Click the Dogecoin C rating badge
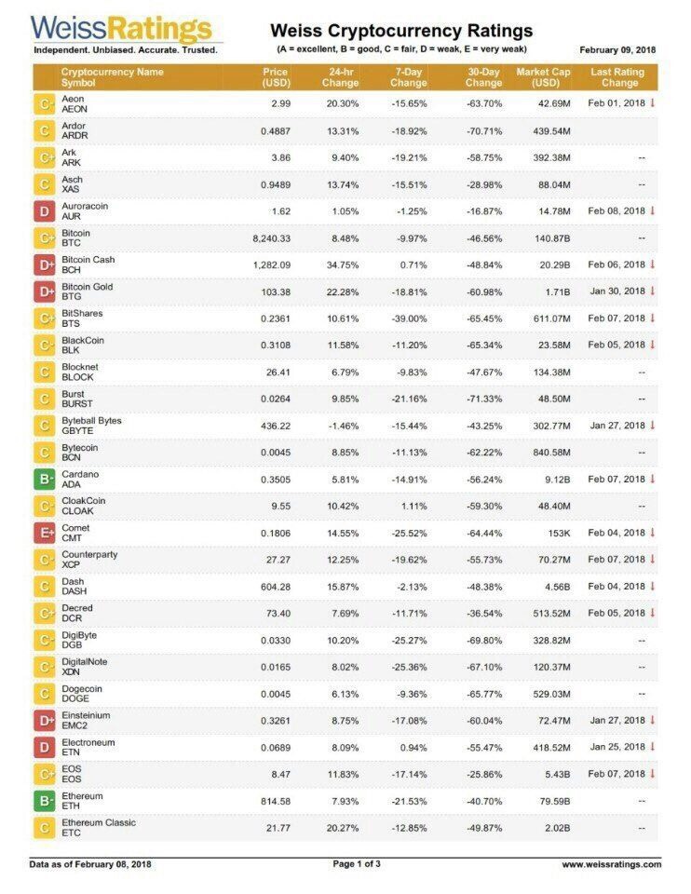Image resolution: width=691 pixels, height=894 pixels. click(45, 694)
